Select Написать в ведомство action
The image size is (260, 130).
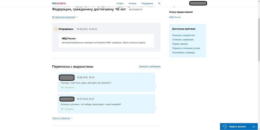click(x=183, y=35)
